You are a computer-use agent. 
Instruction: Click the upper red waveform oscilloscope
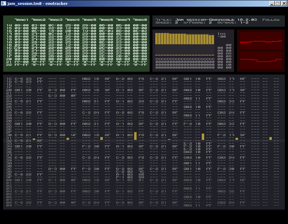(261, 41)
